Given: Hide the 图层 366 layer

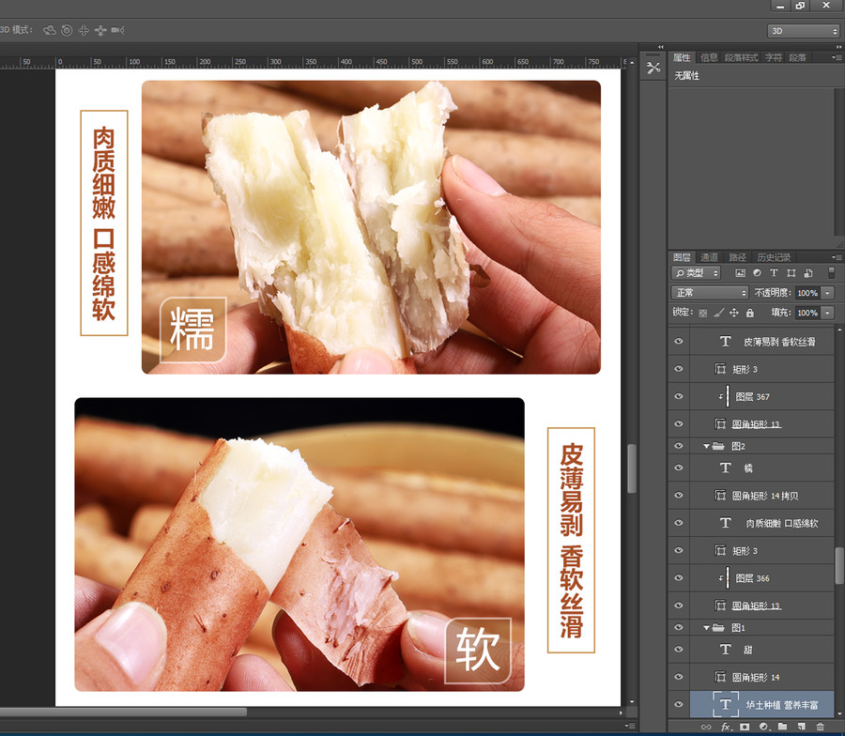Looking at the screenshot, I should tap(679, 577).
